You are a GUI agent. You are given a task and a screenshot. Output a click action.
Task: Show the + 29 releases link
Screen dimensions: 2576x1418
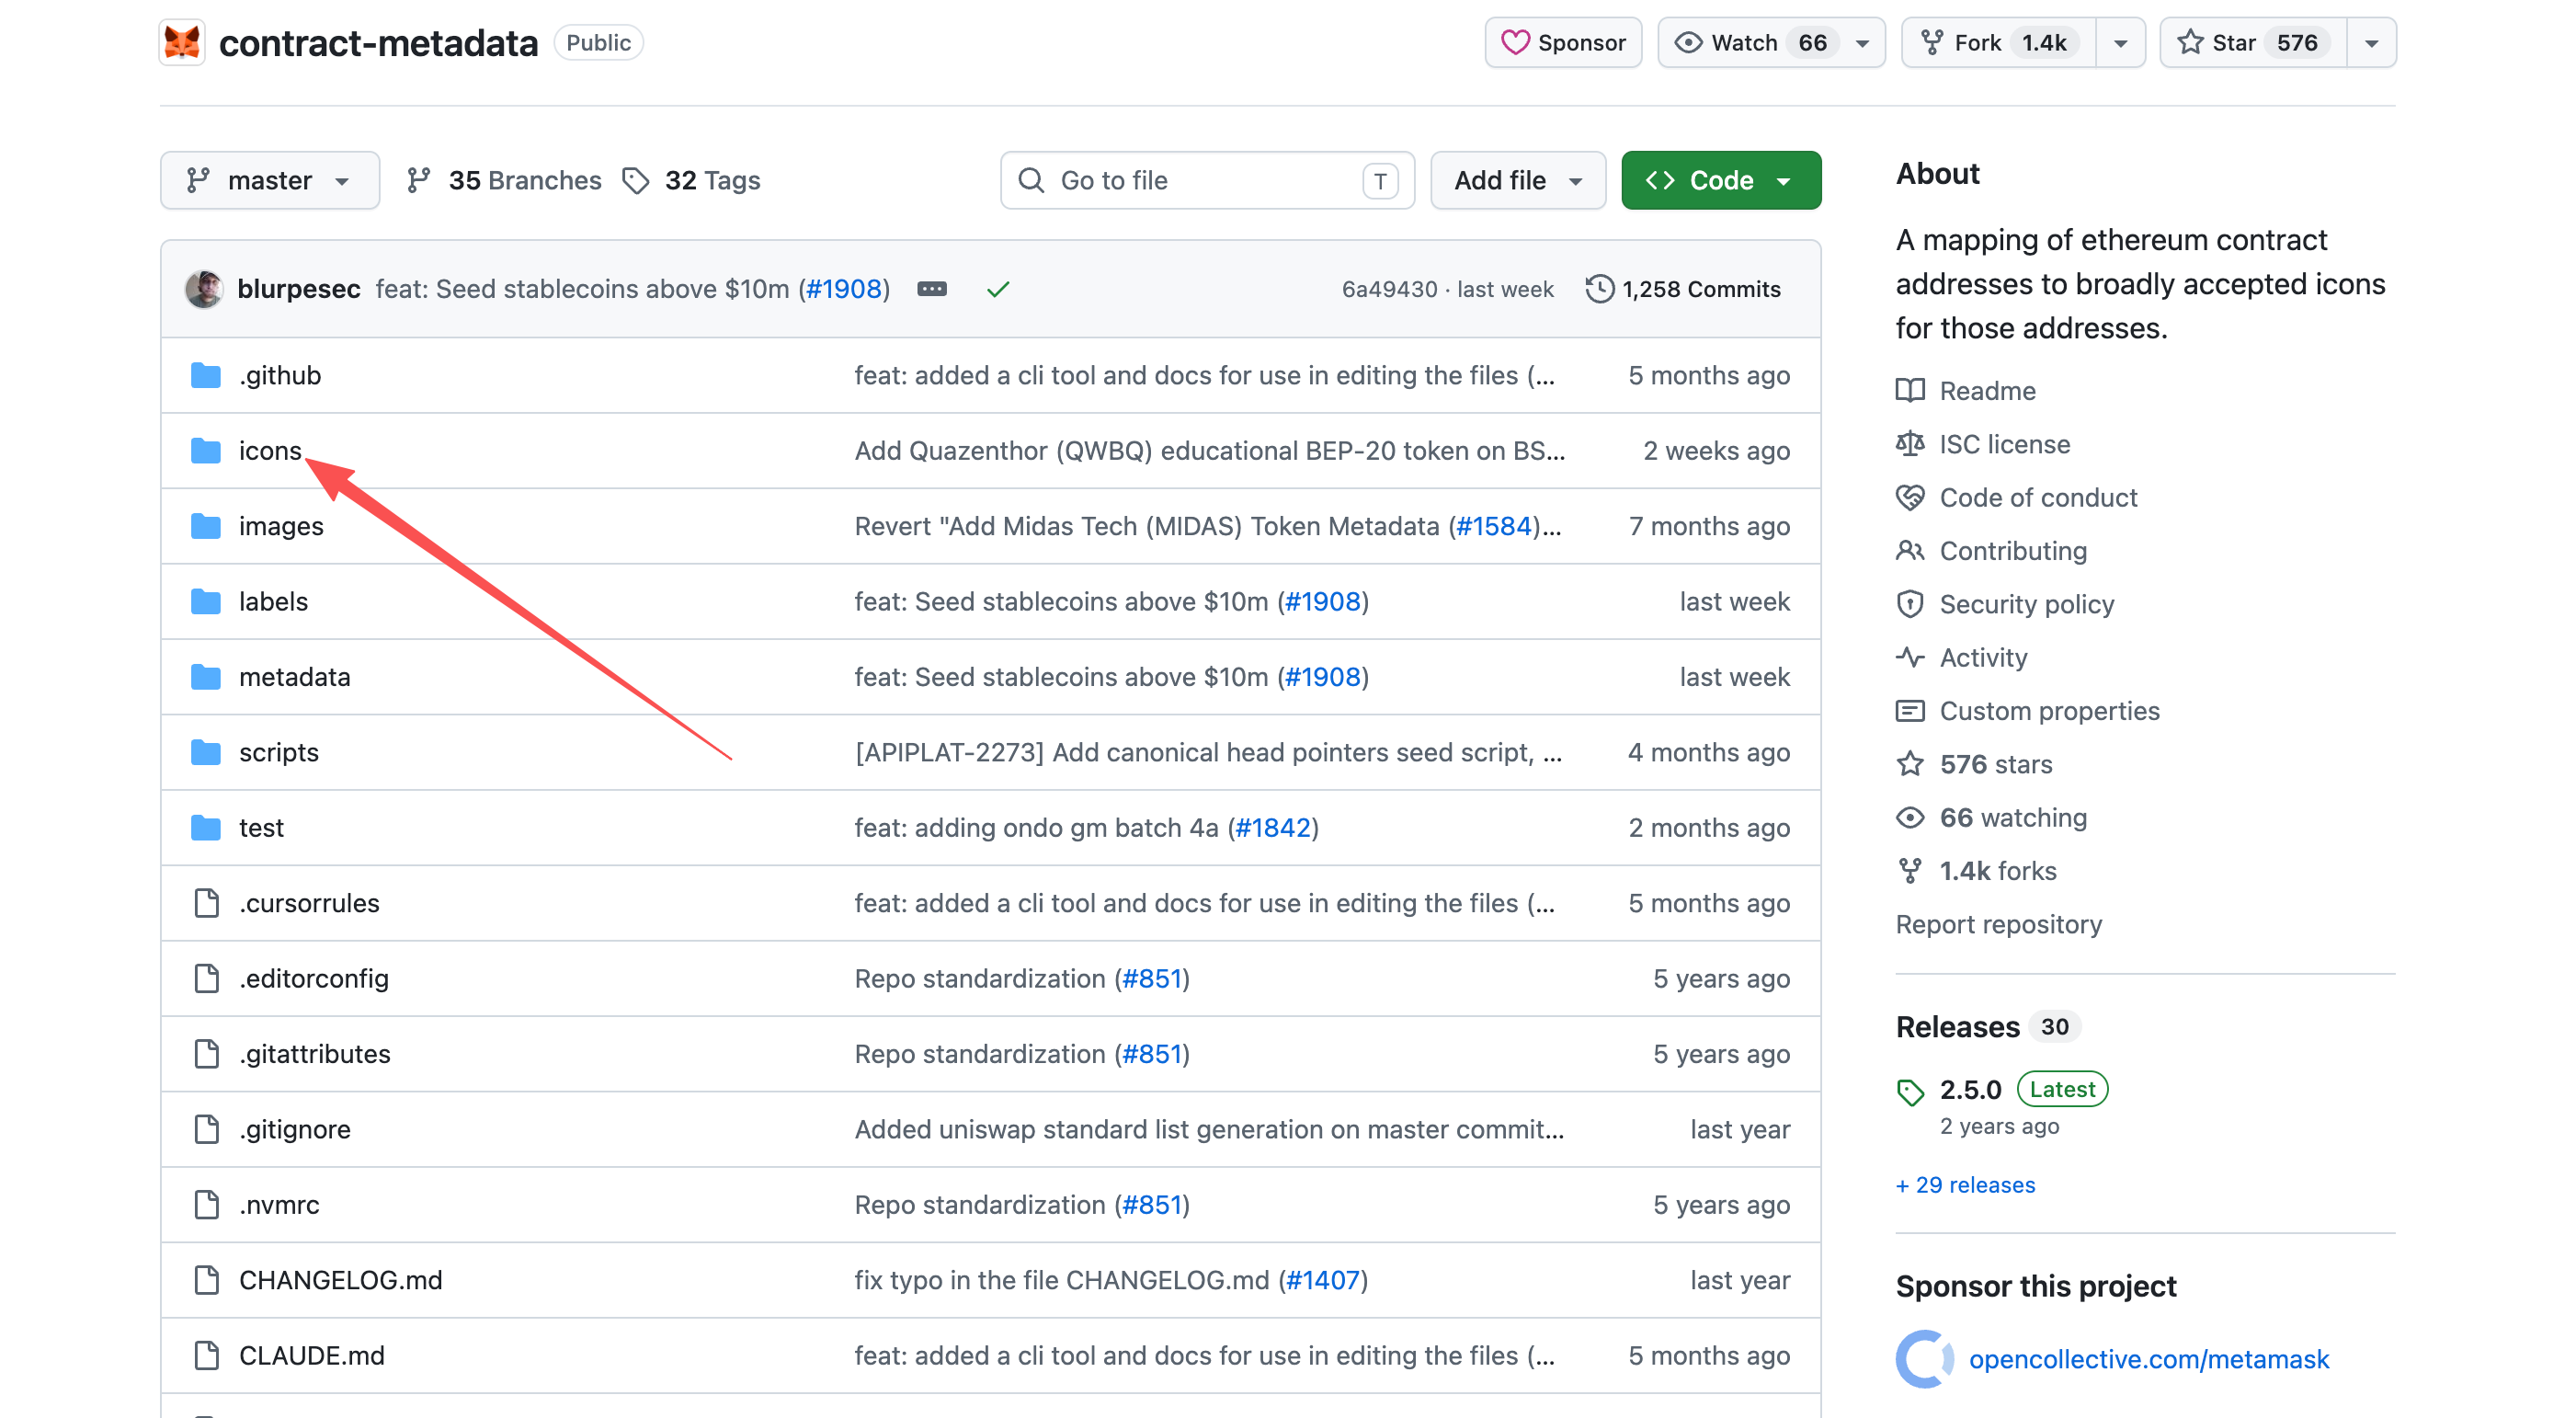pyautogui.click(x=1965, y=1185)
